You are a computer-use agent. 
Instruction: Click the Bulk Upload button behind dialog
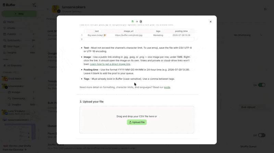pyautogui.click(x=248, y=107)
